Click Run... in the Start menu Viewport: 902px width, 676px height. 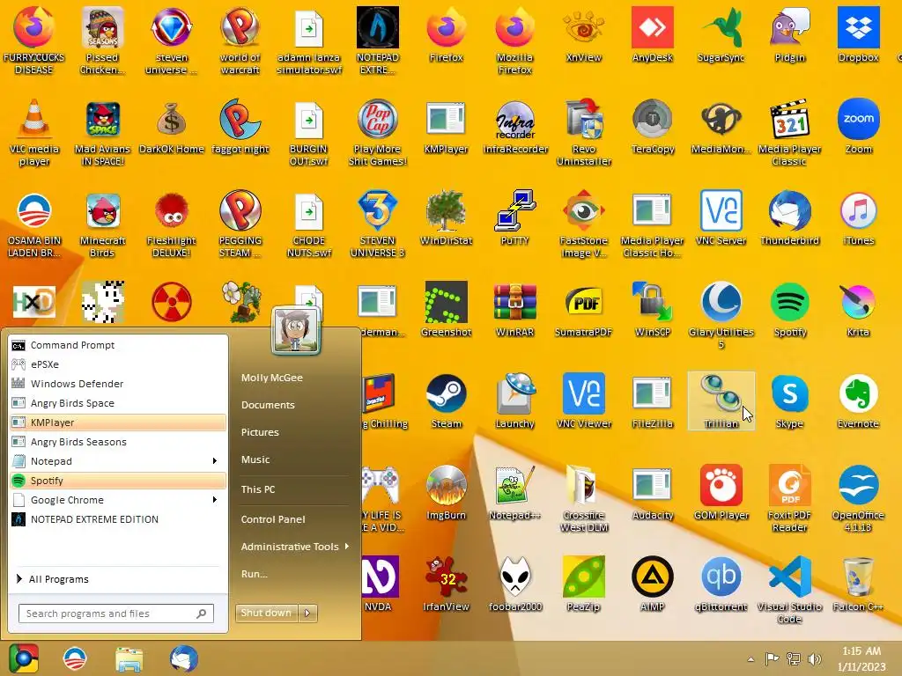[255, 574]
